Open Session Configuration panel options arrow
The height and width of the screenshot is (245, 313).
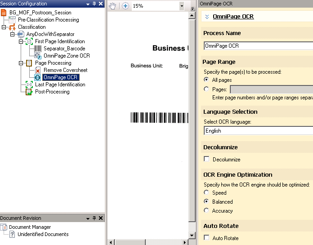(x=88, y=4)
